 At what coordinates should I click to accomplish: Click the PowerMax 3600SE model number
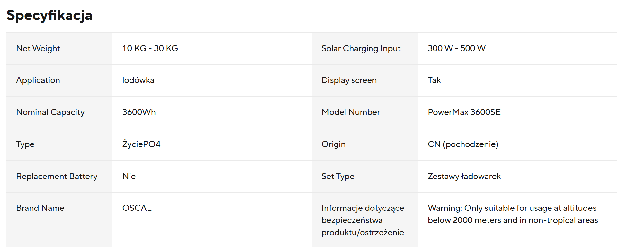pos(464,112)
